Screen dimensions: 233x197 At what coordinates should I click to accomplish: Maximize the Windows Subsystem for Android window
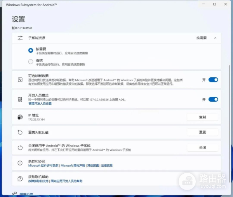point(214,4)
